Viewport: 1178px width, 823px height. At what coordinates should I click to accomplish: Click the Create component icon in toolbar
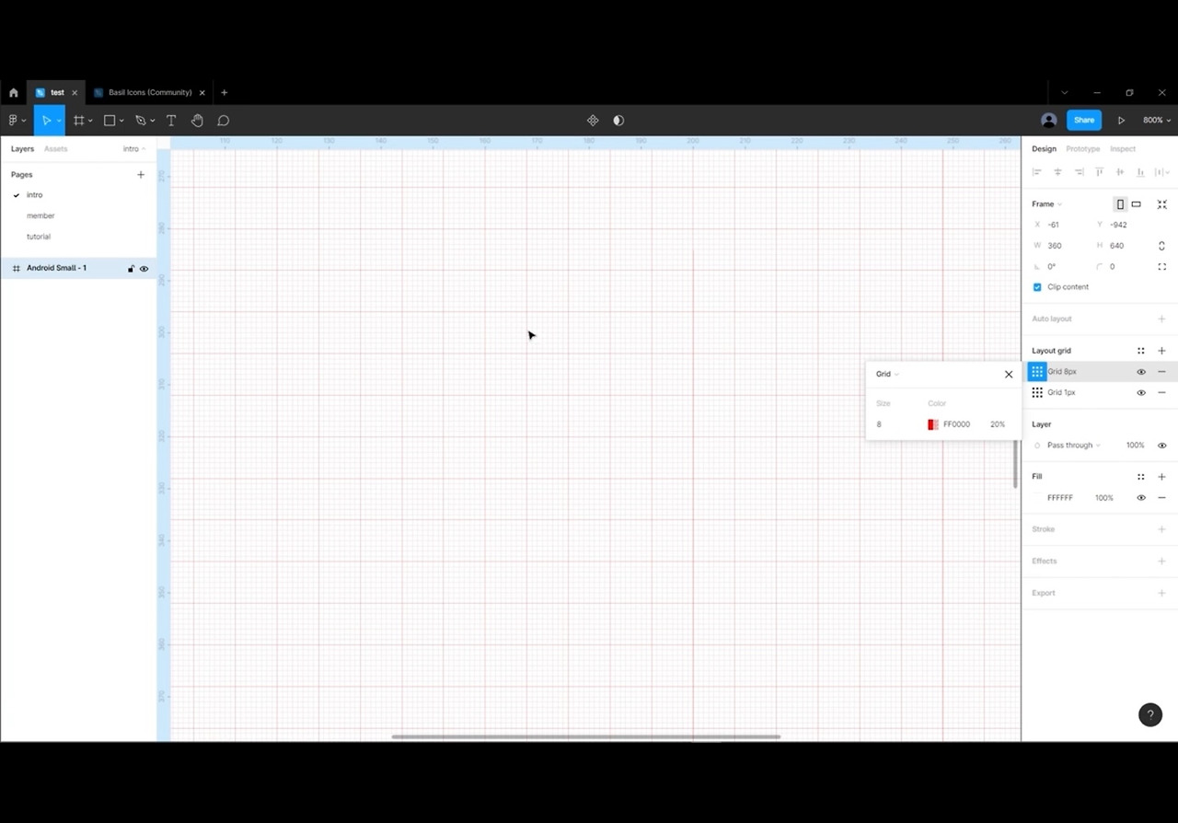(593, 121)
